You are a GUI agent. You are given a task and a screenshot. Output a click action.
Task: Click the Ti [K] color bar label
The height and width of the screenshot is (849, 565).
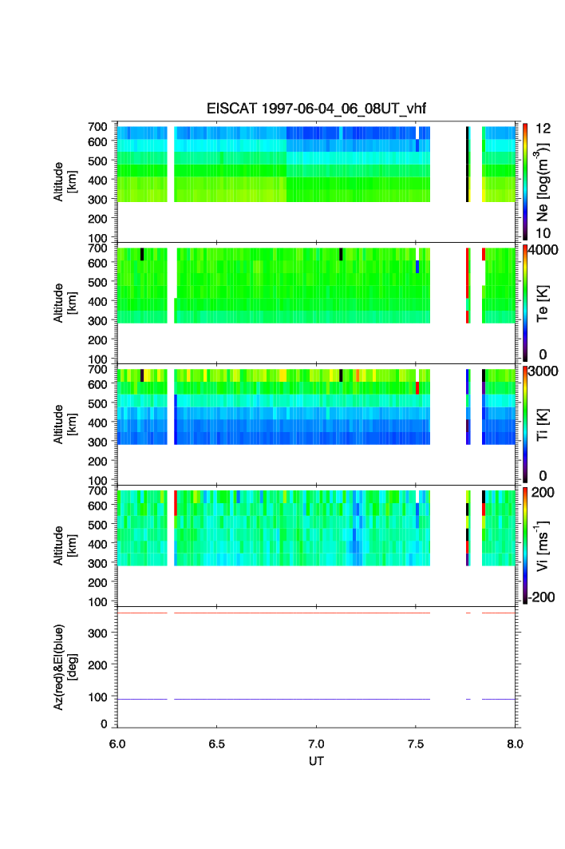click(543, 424)
